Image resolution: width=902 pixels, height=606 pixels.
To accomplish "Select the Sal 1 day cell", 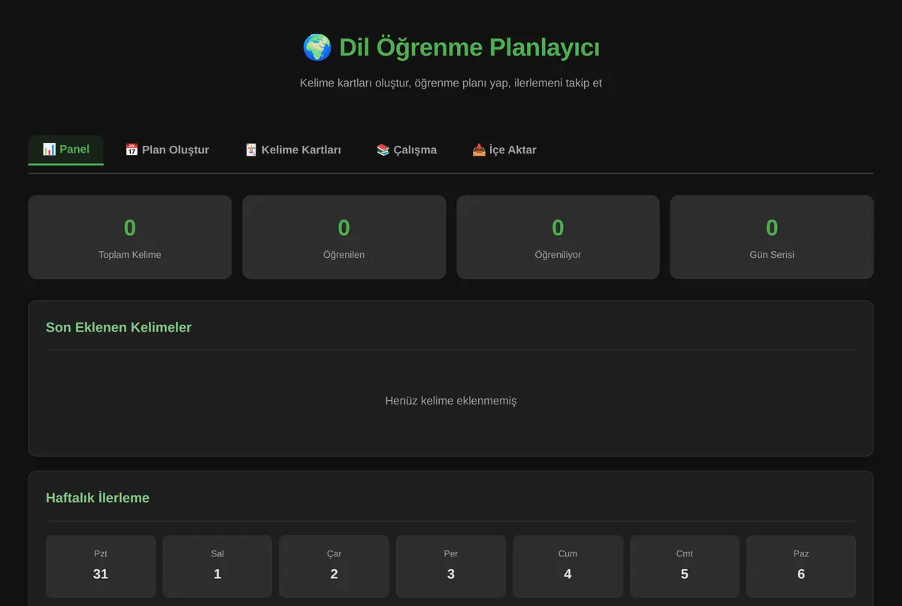I will pyautogui.click(x=217, y=566).
